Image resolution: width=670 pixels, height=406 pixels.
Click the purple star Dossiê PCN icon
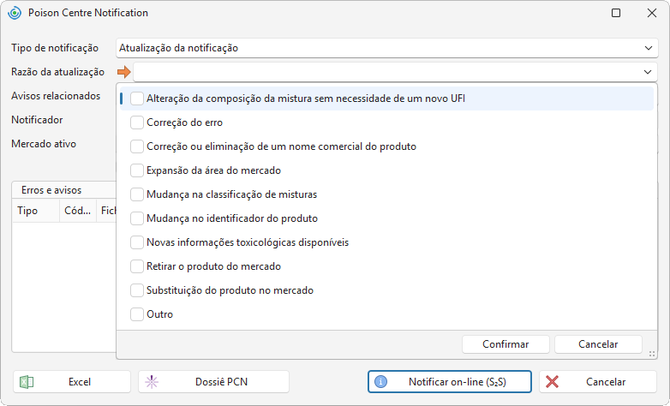[152, 382]
